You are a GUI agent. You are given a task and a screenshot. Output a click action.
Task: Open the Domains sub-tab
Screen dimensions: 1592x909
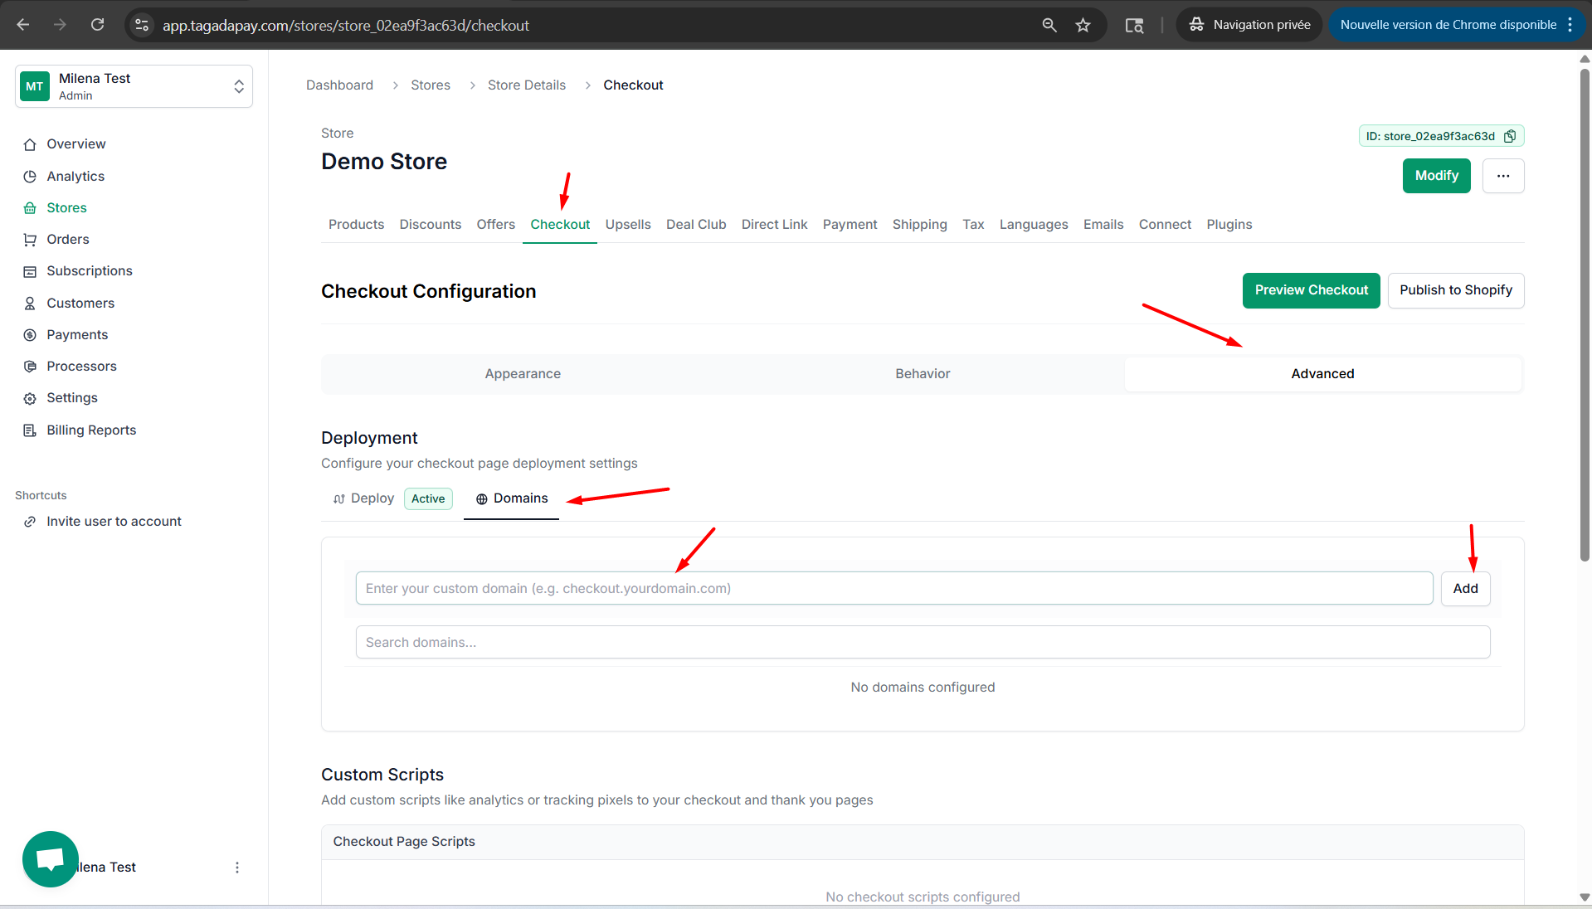pyautogui.click(x=512, y=498)
